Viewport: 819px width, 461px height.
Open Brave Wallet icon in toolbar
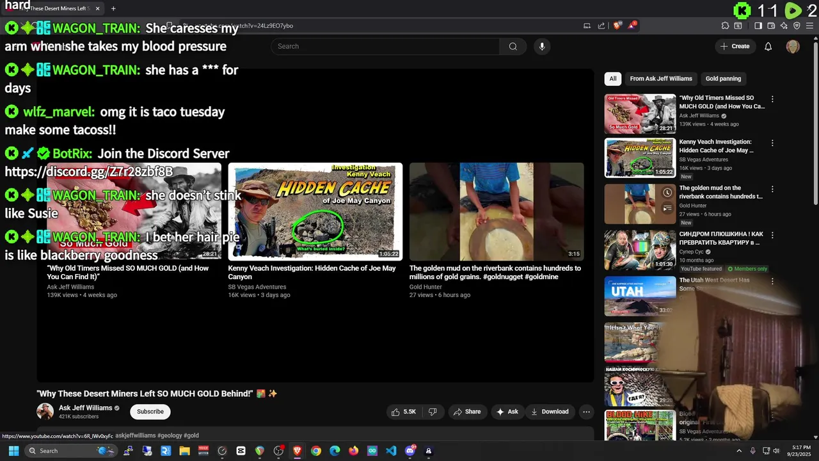click(772, 26)
